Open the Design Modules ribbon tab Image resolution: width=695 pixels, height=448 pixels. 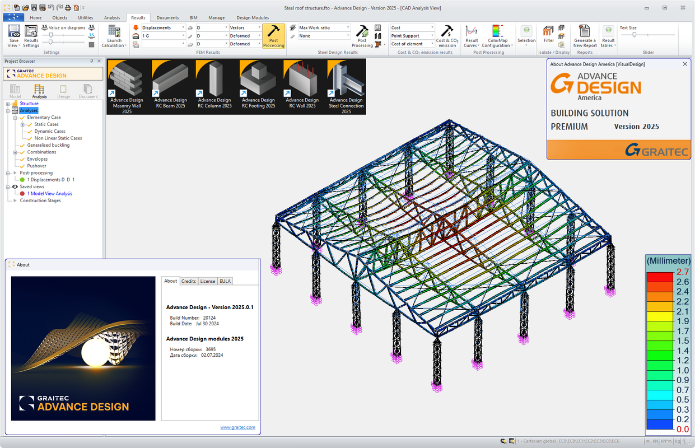[253, 18]
